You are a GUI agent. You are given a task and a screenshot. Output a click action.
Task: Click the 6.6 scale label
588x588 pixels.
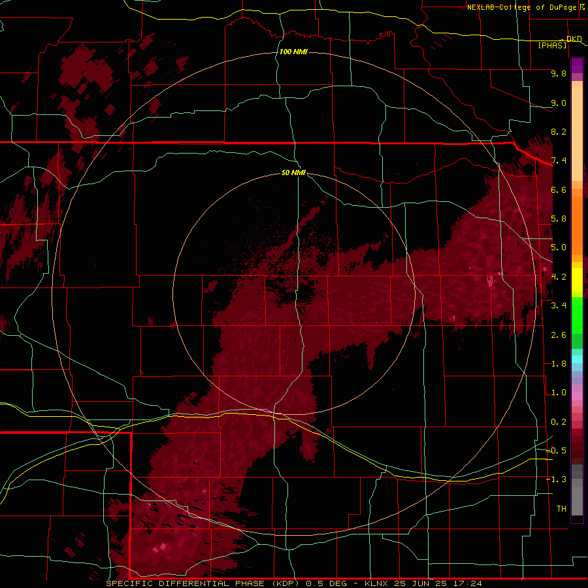559,189
